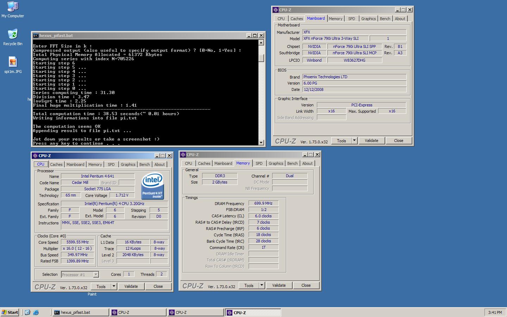Screen dimensions: 507x317
Task: Open Recycle Bin desktop icon
Action: [x=13, y=37]
